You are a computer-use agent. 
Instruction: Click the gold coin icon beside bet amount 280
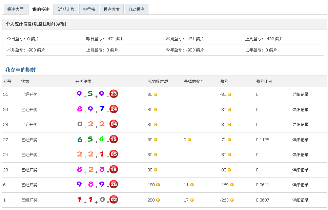158,200
